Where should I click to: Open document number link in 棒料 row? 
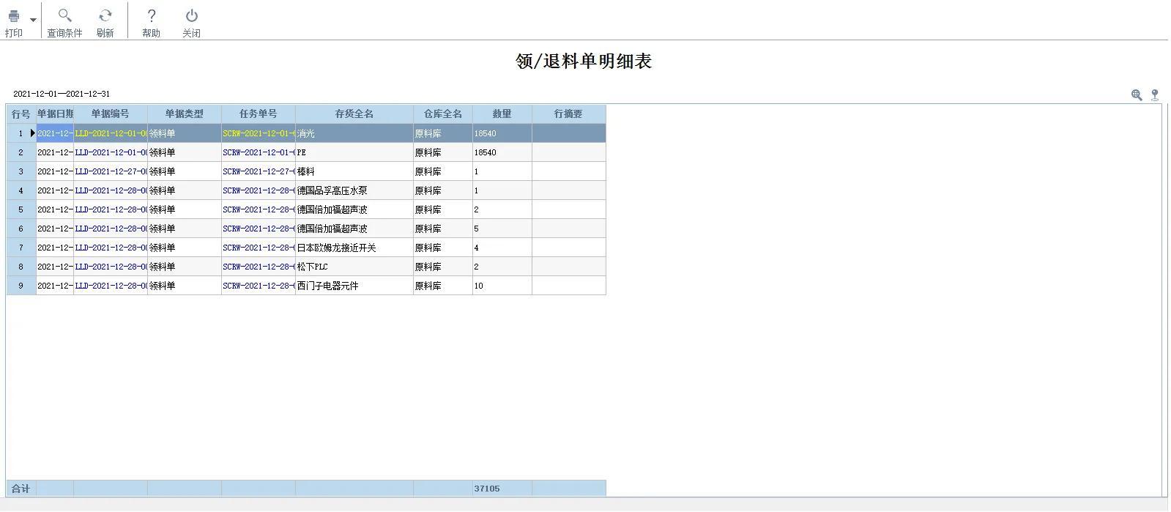click(x=111, y=171)
